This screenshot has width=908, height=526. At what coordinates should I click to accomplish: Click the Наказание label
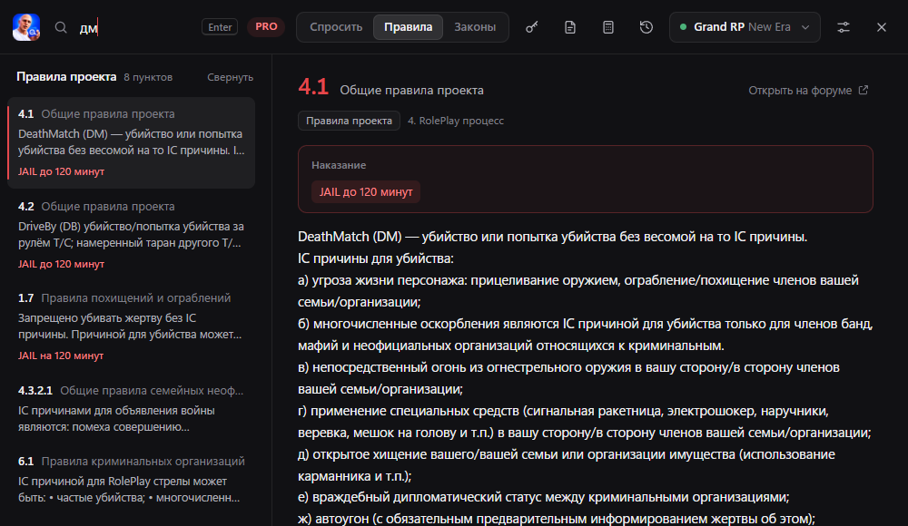(x=339, y=165)
